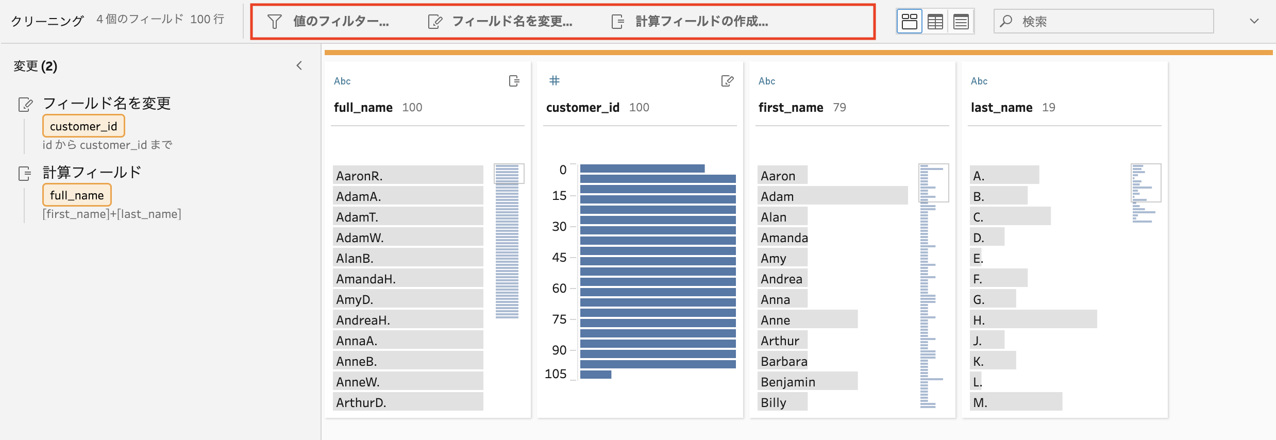Click the filter funnel icon in toolbar
This screenshot has width=1276, height=440.
pos(275,22)
